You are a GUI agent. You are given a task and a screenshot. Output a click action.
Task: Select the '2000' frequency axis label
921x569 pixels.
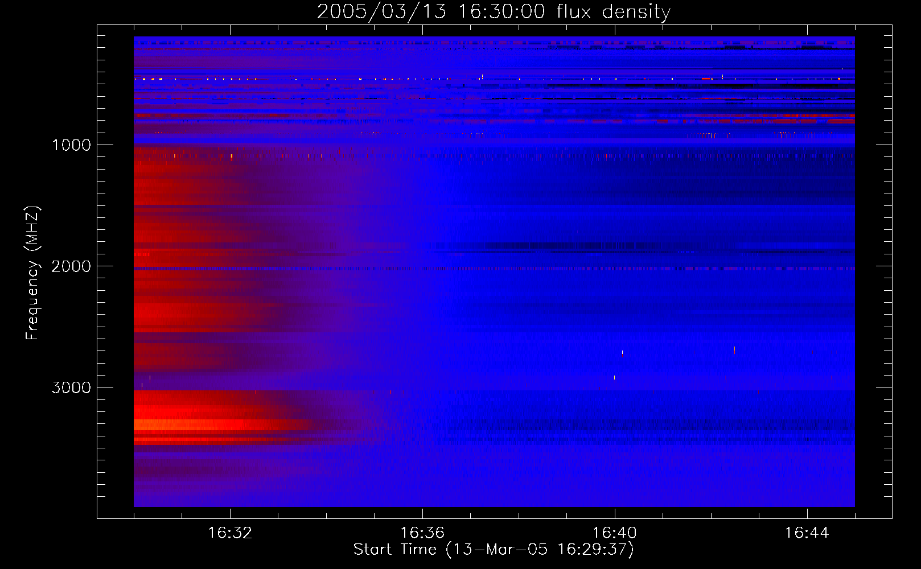71,266
